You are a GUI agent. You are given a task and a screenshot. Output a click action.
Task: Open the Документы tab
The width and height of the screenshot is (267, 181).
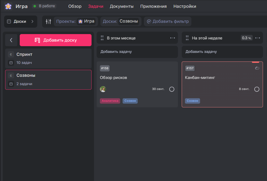click(x=121, y=6)
